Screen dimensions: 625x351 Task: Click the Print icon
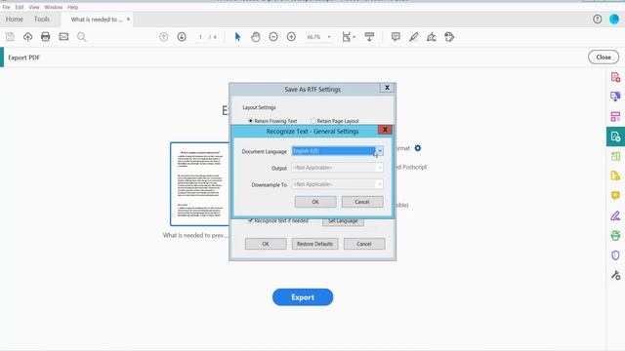[x=46, y=37]
